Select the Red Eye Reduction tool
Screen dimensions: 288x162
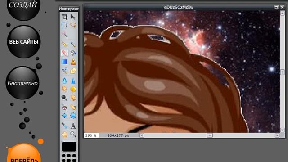pyautogui.click(x=64, y=107)
